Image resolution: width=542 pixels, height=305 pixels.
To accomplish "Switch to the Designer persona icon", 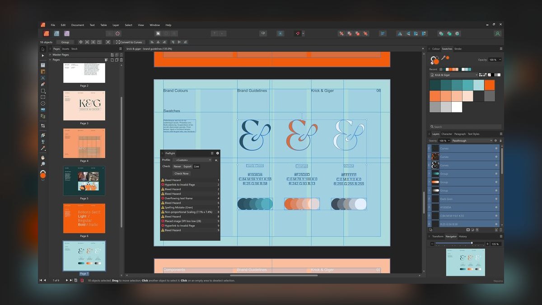I will [x=56, y=33].
